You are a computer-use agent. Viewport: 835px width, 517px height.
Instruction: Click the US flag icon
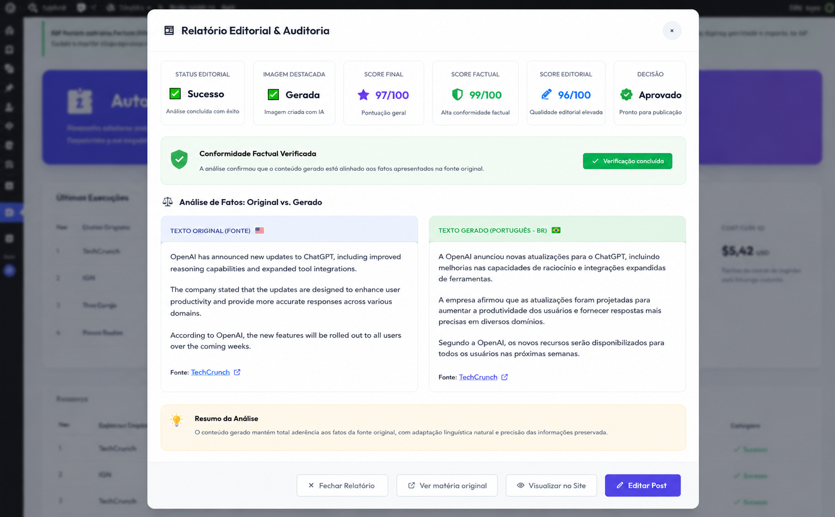pos(259,230)
